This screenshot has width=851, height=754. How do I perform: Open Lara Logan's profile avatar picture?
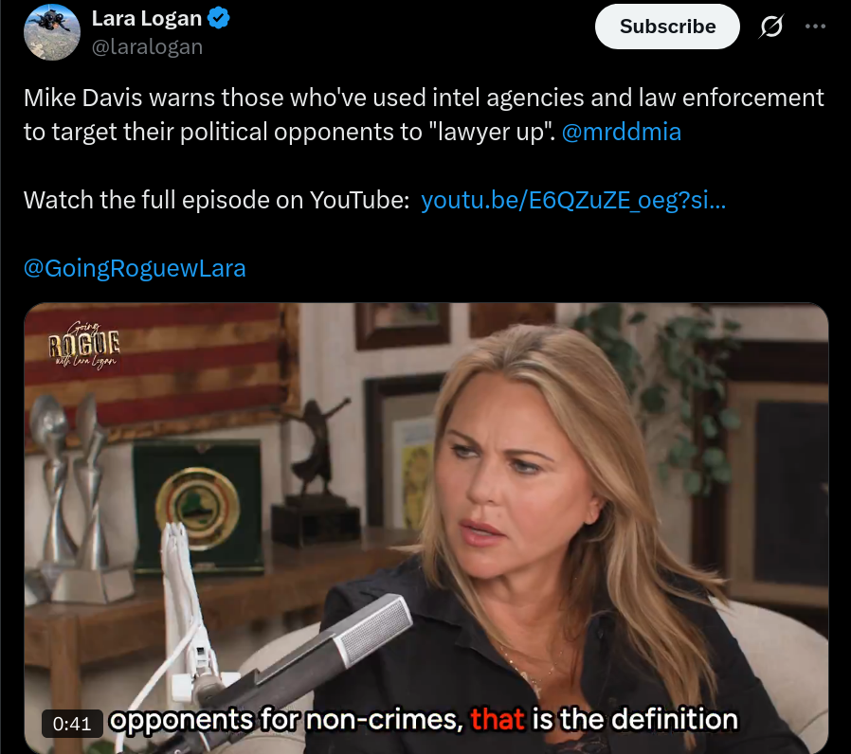[x=52, y=32]
